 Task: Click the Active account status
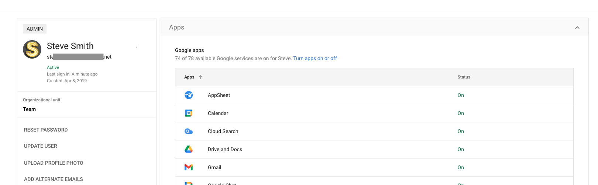click(x=53, y=67)
